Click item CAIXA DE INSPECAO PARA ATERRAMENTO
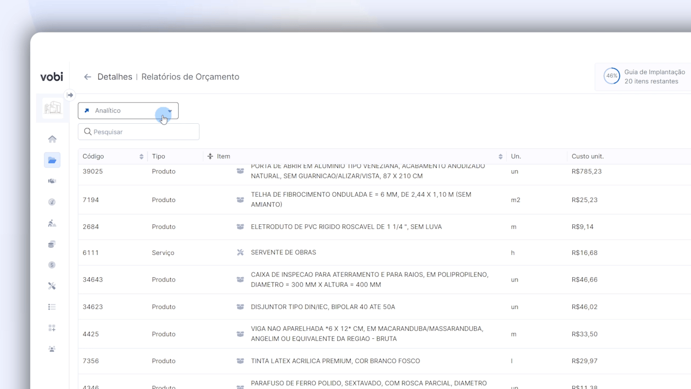This screenshot has height=389, width=691. click(x=370, y=280)
